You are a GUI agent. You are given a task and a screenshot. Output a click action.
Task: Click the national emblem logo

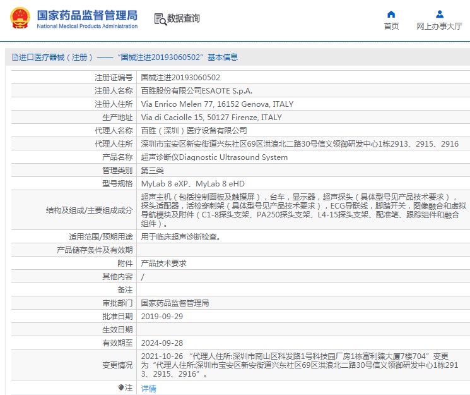(20, 18)
